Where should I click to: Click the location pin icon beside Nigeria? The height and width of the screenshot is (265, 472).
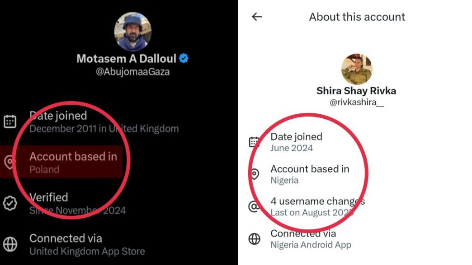[x=255, y=174]
